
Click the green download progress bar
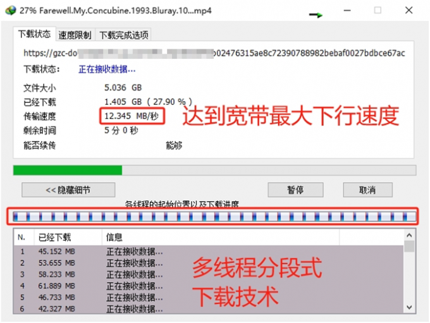point(214,170)
